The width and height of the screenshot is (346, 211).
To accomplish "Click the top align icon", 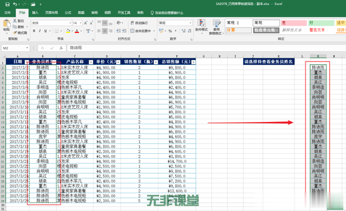I will tap(99, 23).
